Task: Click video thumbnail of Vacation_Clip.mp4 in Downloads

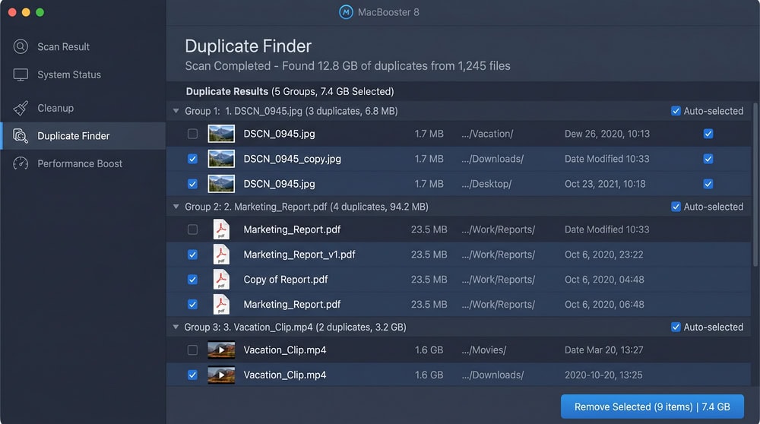Action: click(221, 375)
